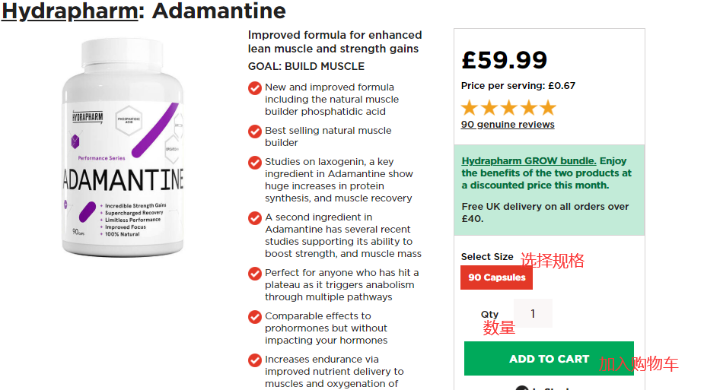Click the checkmark icon beside "New and improved formula"
The image size is (704, 390).
255,88
